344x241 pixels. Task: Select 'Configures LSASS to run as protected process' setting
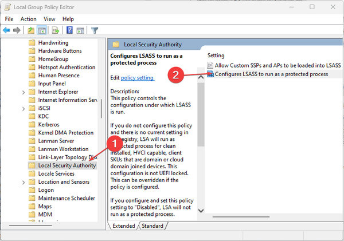271,74
